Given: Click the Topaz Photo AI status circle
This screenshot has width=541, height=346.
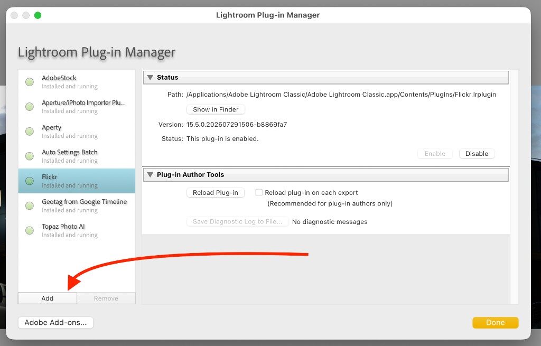Looking at the screenshot, I should tap(30, 230).
